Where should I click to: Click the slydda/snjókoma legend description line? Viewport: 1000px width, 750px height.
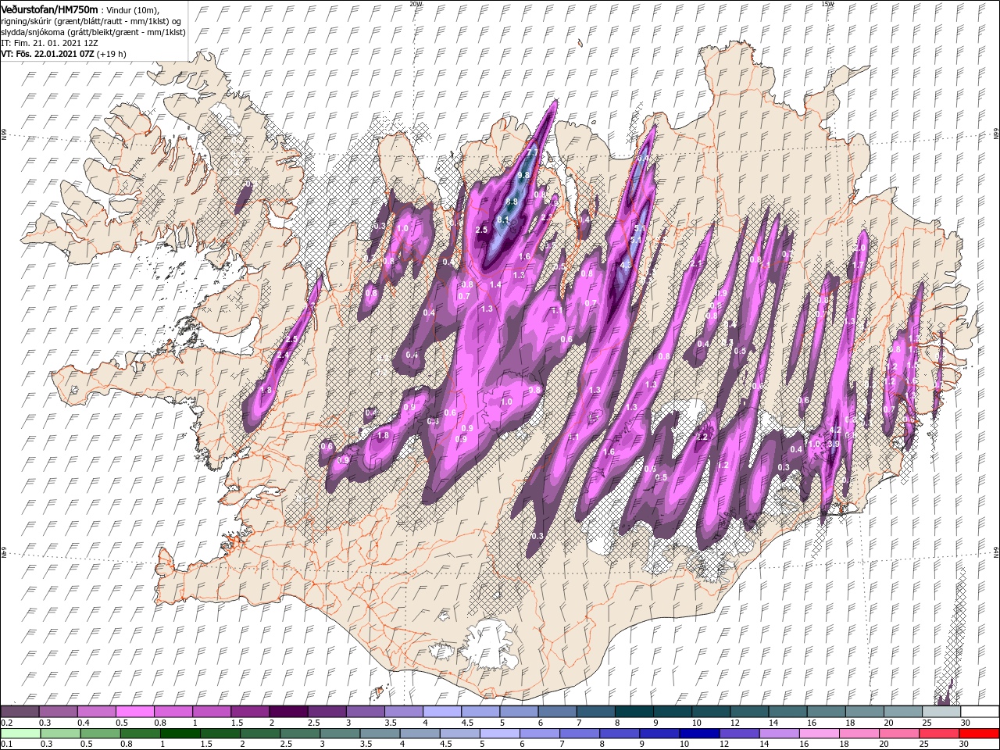coord(92,31)
